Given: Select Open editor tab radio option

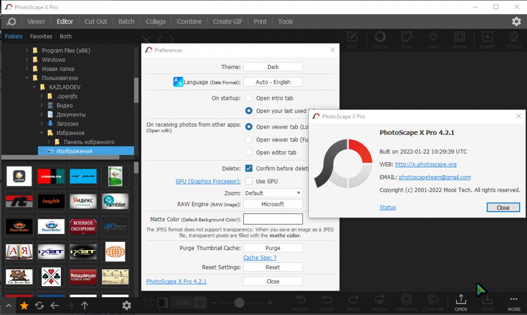Looking at the screenshot, I should (x=249, y=152).
